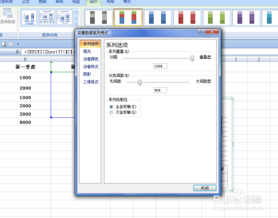Select 边框颜色 in the dialog sidebar
This screenshot has height=218, width=278.
(x=91, y=59)
